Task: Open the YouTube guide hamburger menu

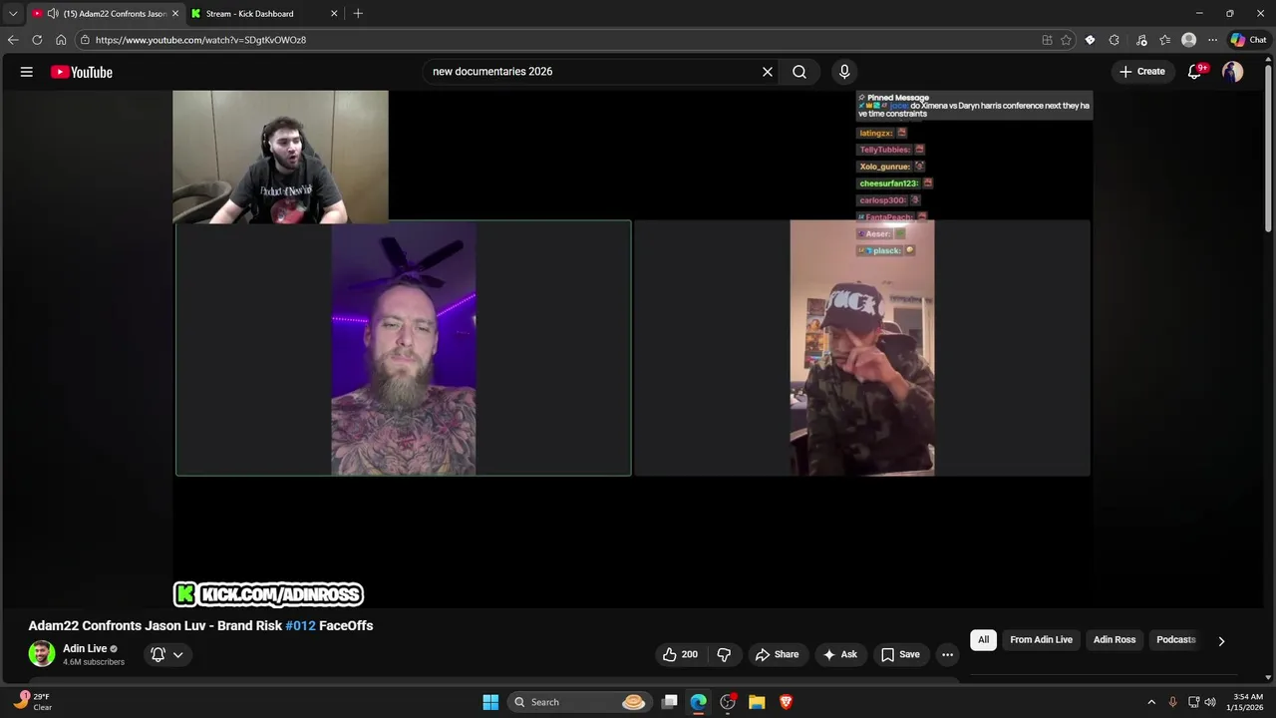Action: [x=27, y=72]
